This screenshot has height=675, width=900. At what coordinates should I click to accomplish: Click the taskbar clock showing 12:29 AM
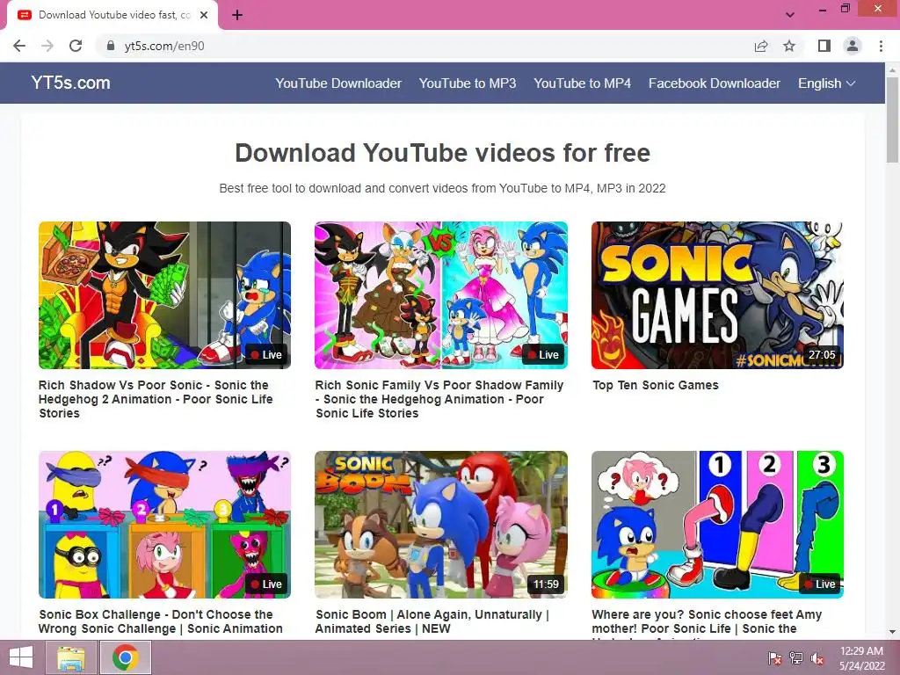click(x=861, y=658)
